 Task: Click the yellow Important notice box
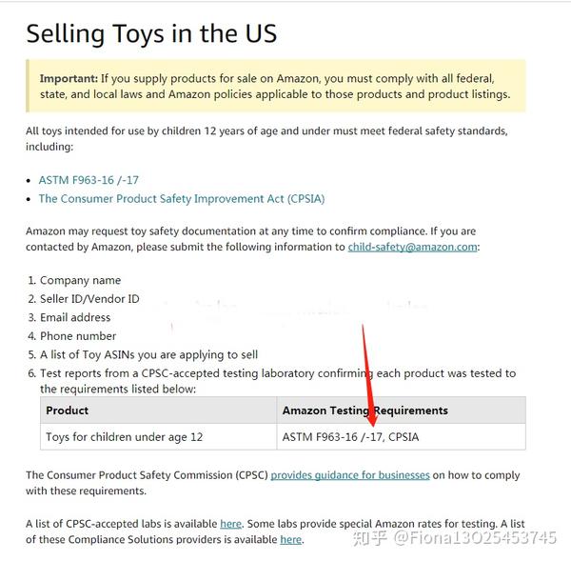point(276,86)
